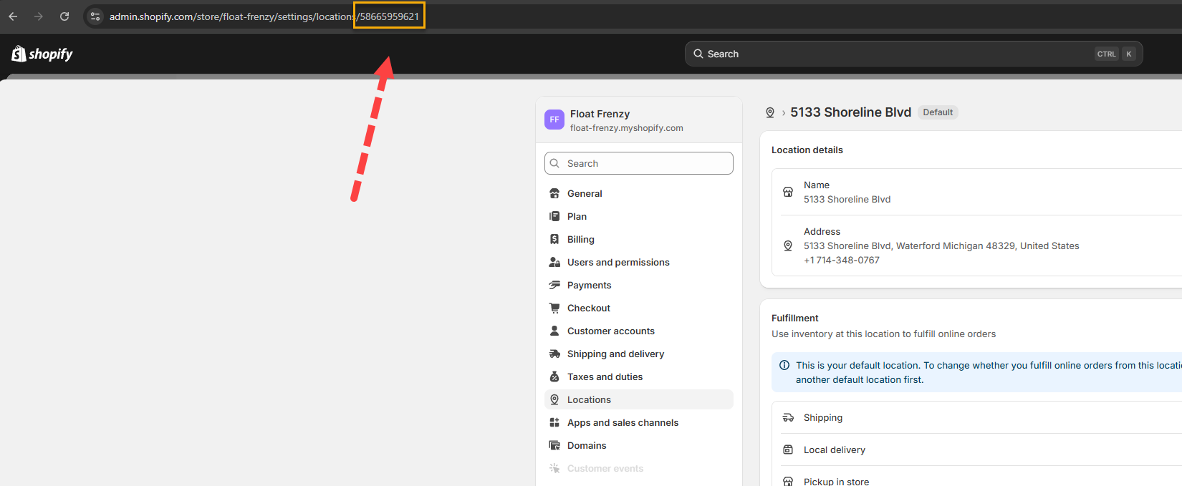Go back using browser back arrow
Image resolution: width=1182 pixels, height=486 pixels.
(x=13, y=16)
